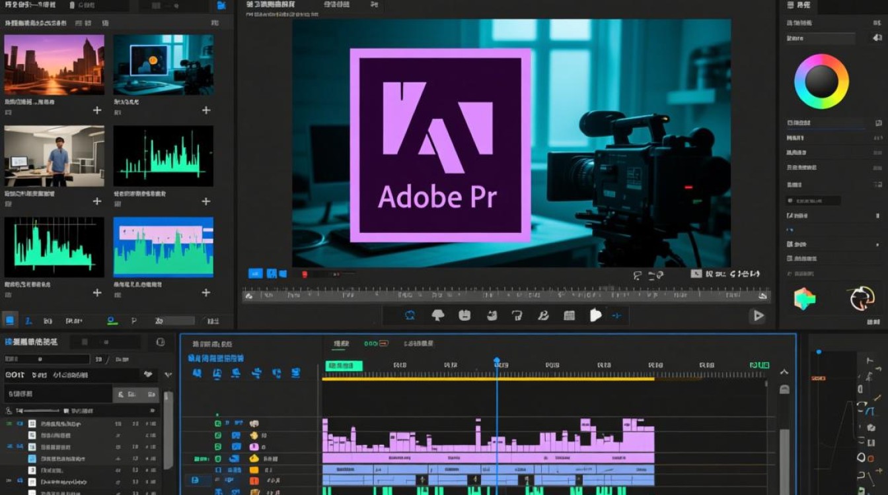Screen dimensions: 888x495
Task: Click the grid calendar icon in monitor toolbar
Action: 570,315
